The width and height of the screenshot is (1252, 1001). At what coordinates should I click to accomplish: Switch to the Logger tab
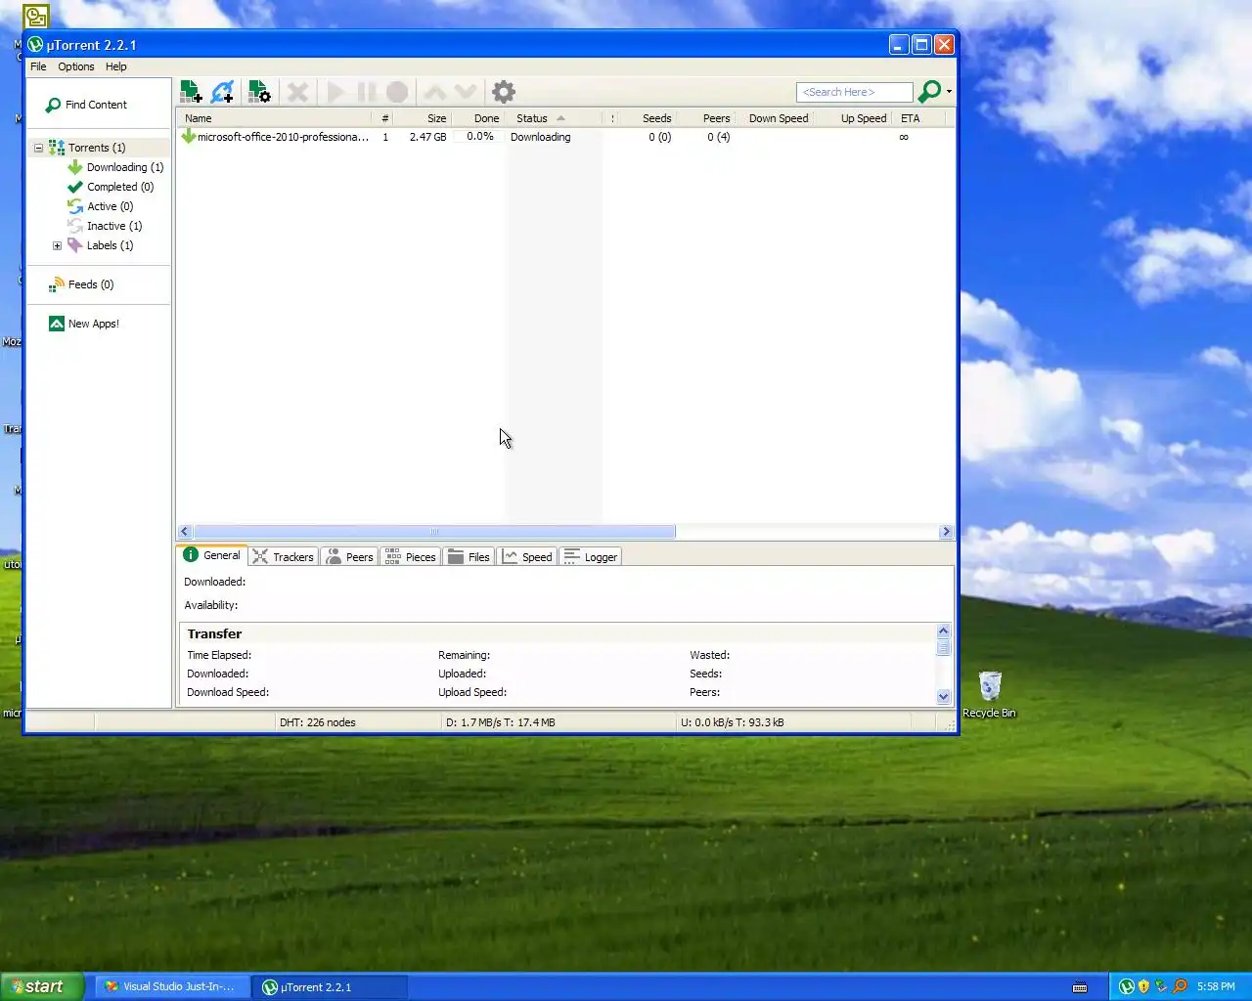[591, 557]
